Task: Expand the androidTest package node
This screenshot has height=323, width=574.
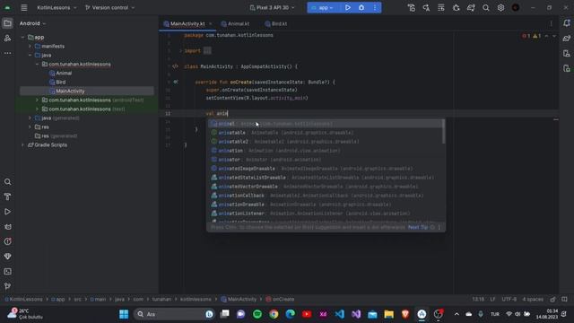Action: [x=37, y=100]
